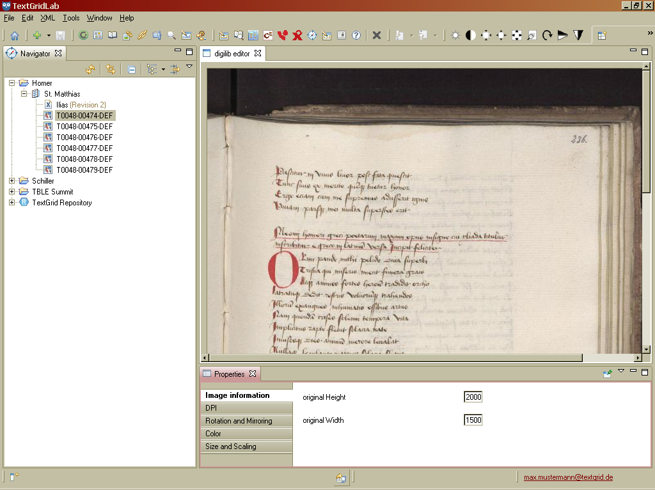Select the Size and Scaling section
655x490 pixels.
coord(230,447)
